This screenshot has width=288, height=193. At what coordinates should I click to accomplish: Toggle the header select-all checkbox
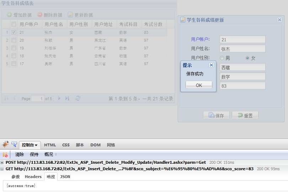point(14,24)
